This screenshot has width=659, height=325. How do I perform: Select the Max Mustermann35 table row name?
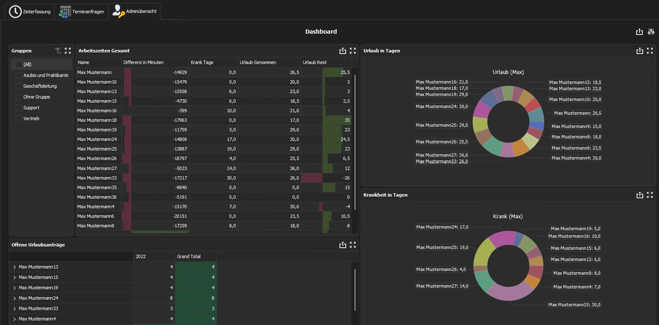(x=97, y=187)
